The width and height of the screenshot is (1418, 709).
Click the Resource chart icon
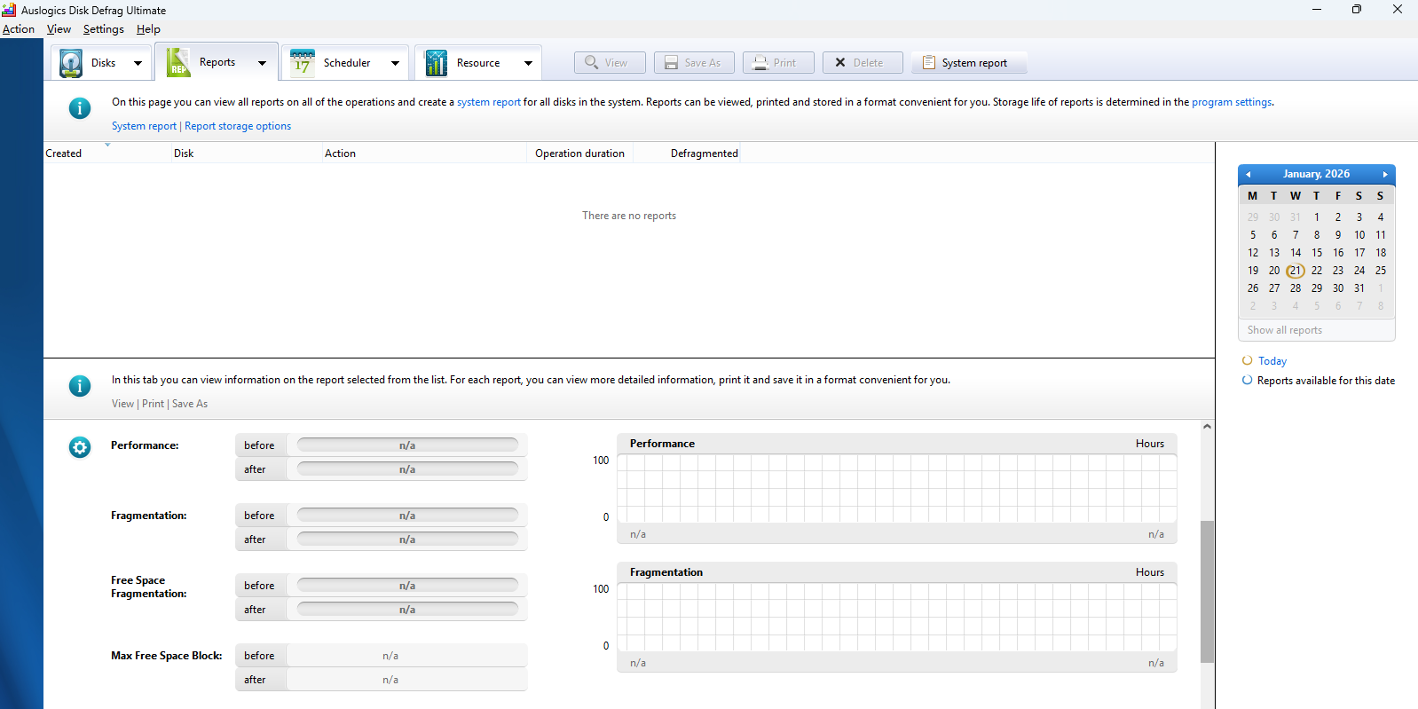pos(436,63)
